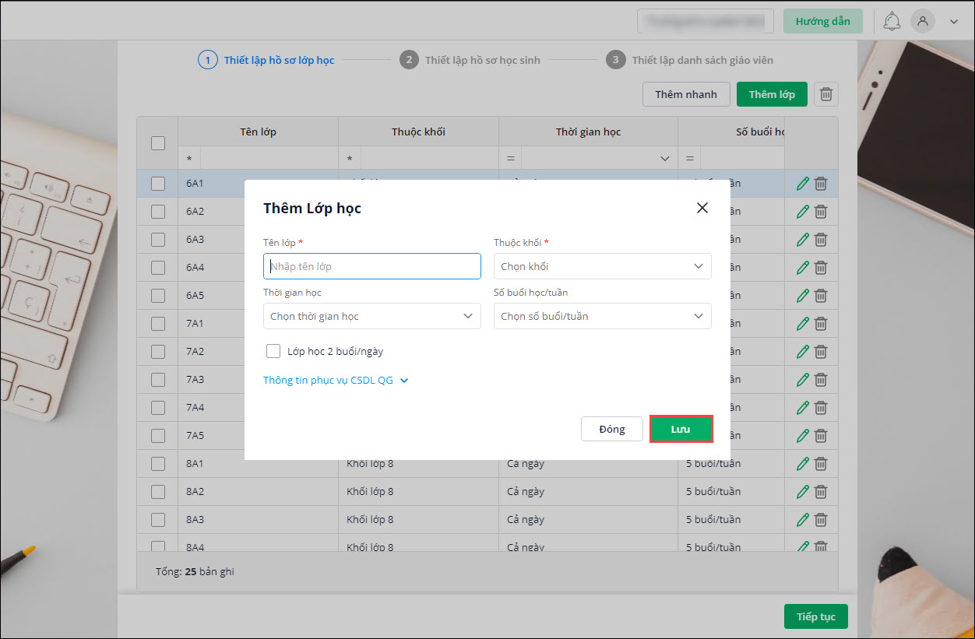Sort by the Thời gian học column header

(x=588, y=132)
